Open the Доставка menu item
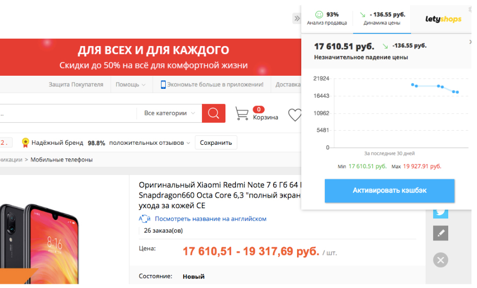This screenshot has width=477, height=288. coord(288,85)
